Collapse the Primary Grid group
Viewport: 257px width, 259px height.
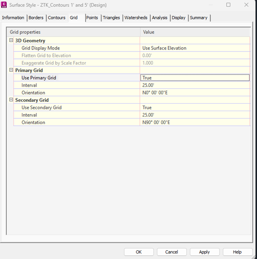click(11, 70)
